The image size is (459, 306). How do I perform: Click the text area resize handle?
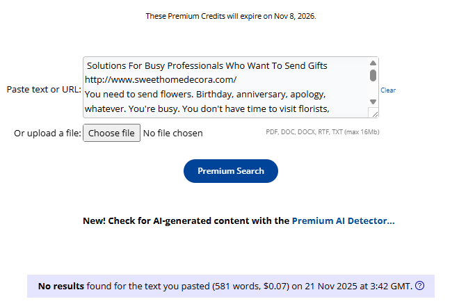(x=373, y=113)
